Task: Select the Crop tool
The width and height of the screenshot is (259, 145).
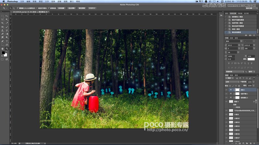Action: click(3, 23)
